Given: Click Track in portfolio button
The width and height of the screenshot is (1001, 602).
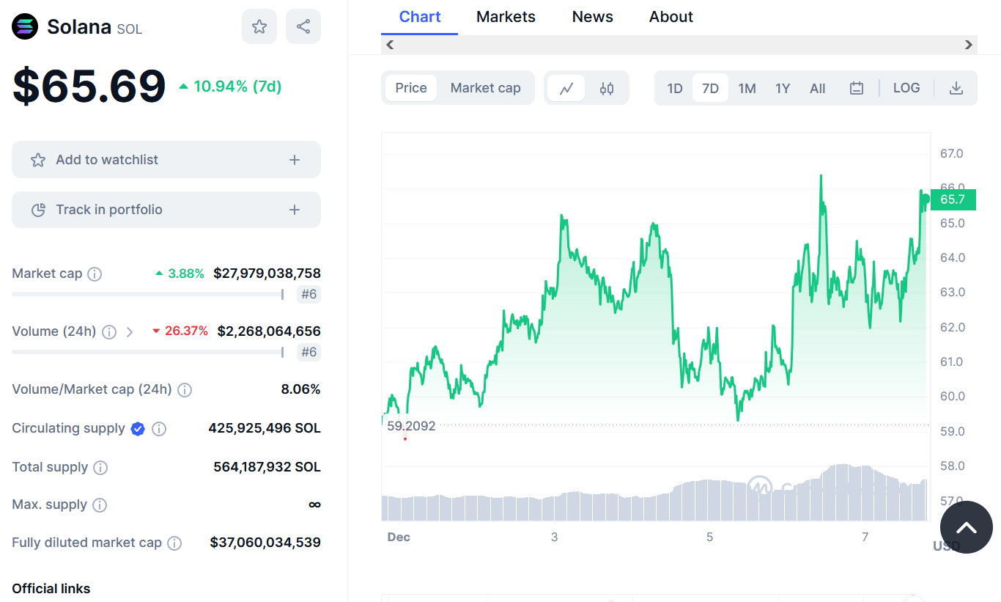Looking at the screenshot, I should [x=166, y=210].
